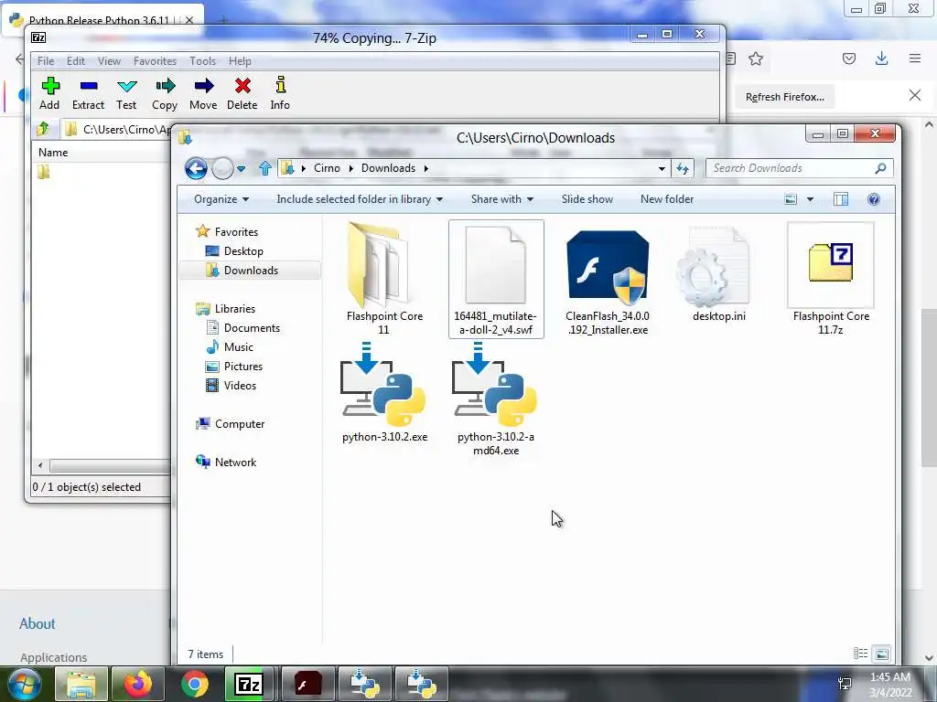Image resolution: width=937 pixels, height=702 pixels.
Task: Open 7-Zip Tools menu
Action: coord(202,61)
